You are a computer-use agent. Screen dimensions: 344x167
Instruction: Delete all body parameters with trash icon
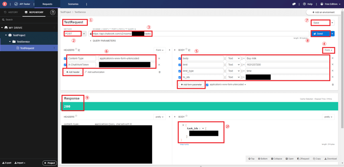332,85
